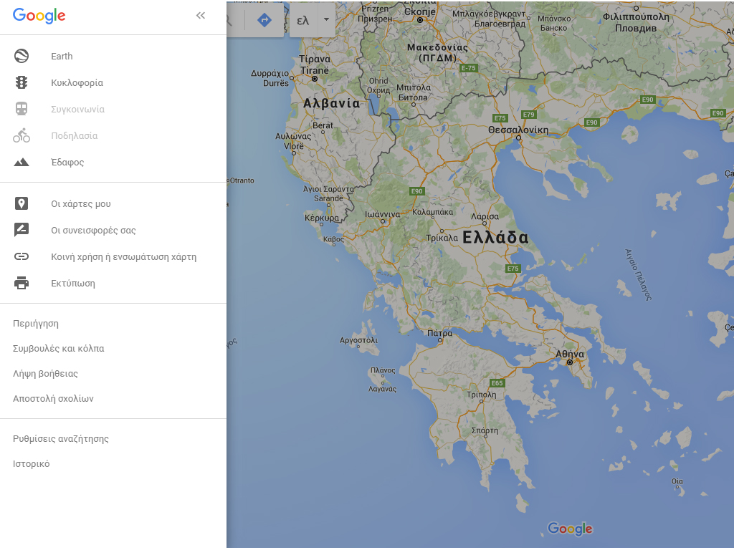Select Ποδηλασία cycling layer
The image size is (734, 550).
coord(75,135)
